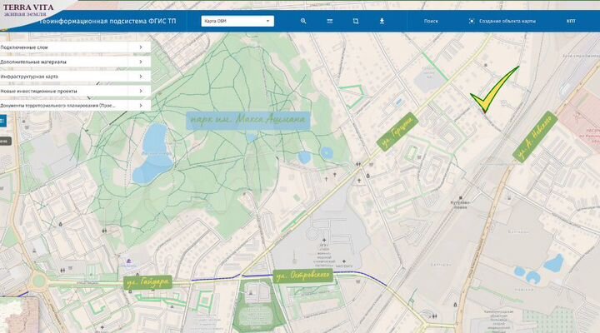Image resolution: width=600 pixels, height=333 pixels.
Task: Open the Поиск search menu
Action: point(431,21)
